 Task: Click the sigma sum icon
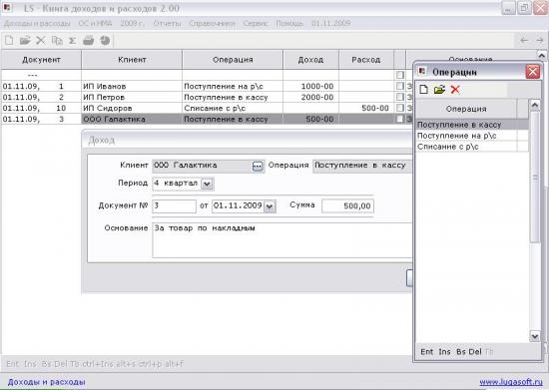pyautogui.click(x=72, y=41)
